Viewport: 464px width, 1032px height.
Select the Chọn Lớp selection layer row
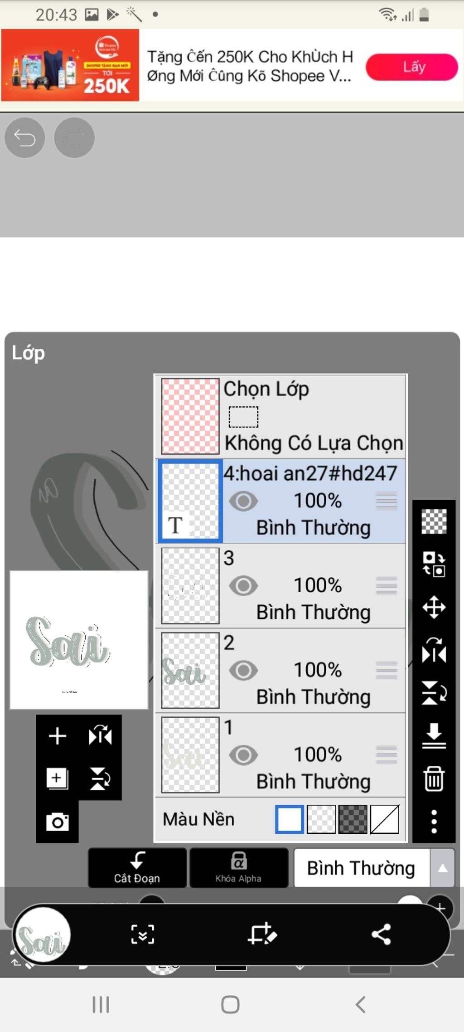pos(281,416)
